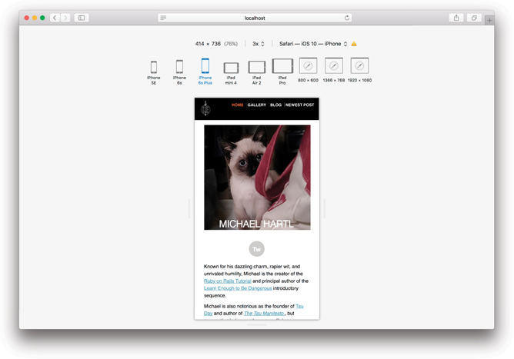
Task: Follow the Ruby on Rails Tutorial link
Action: point(228,281)
